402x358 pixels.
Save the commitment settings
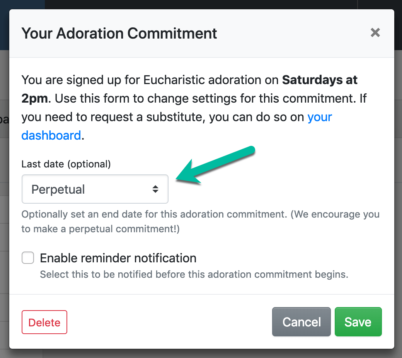pyautogui.click(x=358, y=322)
